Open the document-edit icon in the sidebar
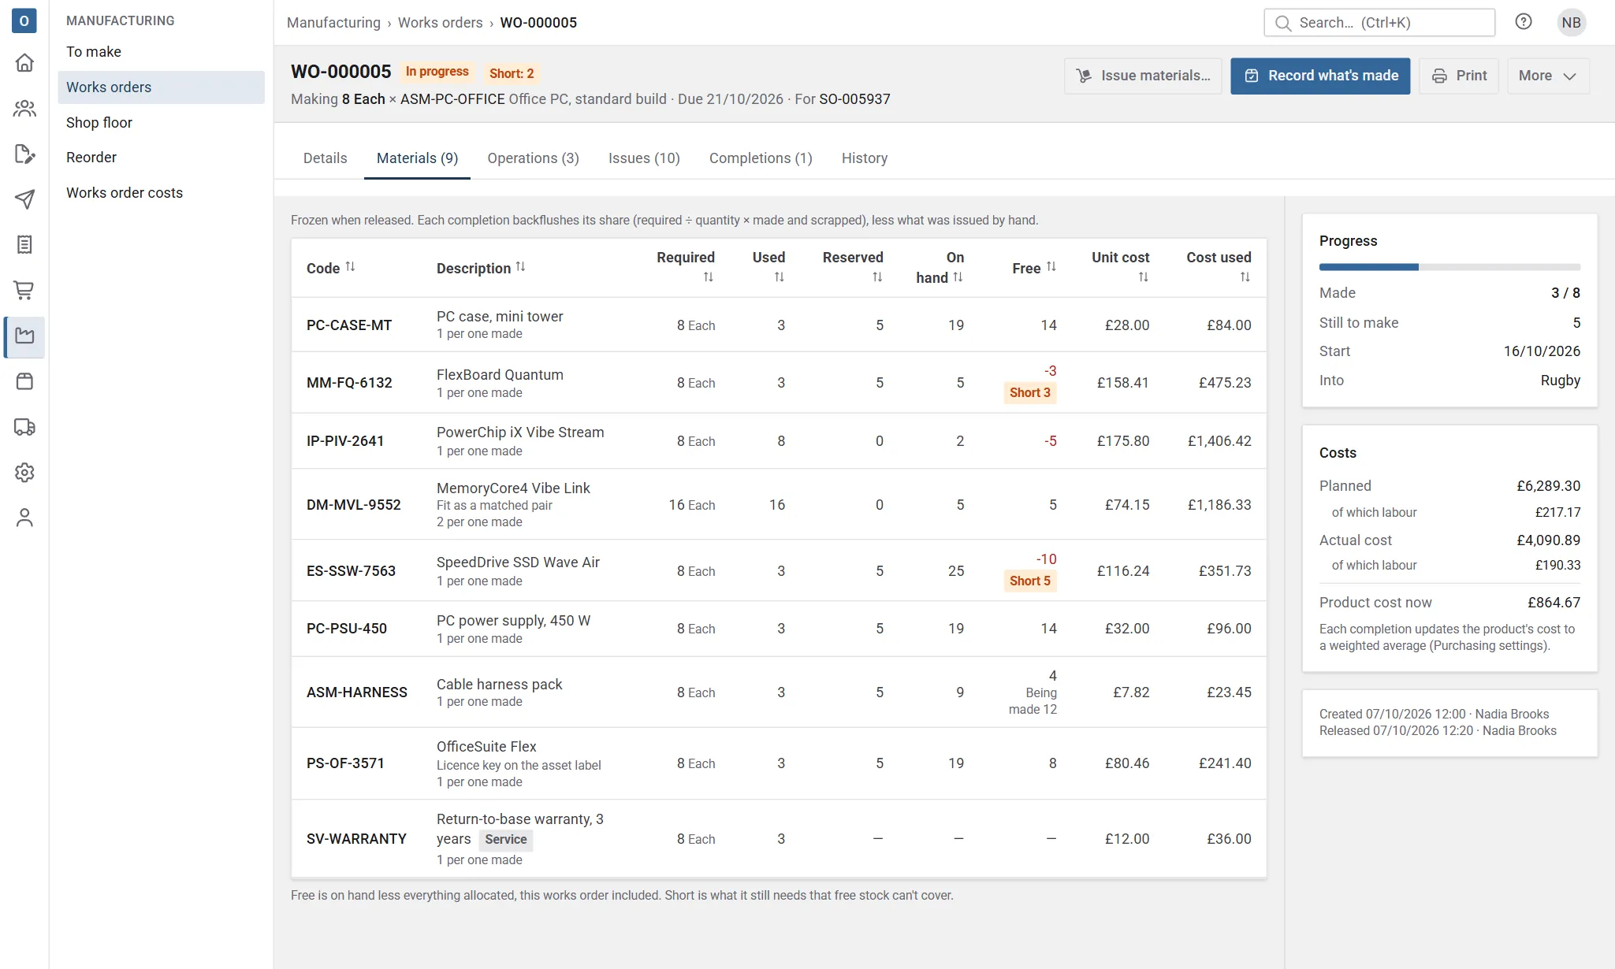This screenshot has height=969, width=1615. click(x=24, y=154)
